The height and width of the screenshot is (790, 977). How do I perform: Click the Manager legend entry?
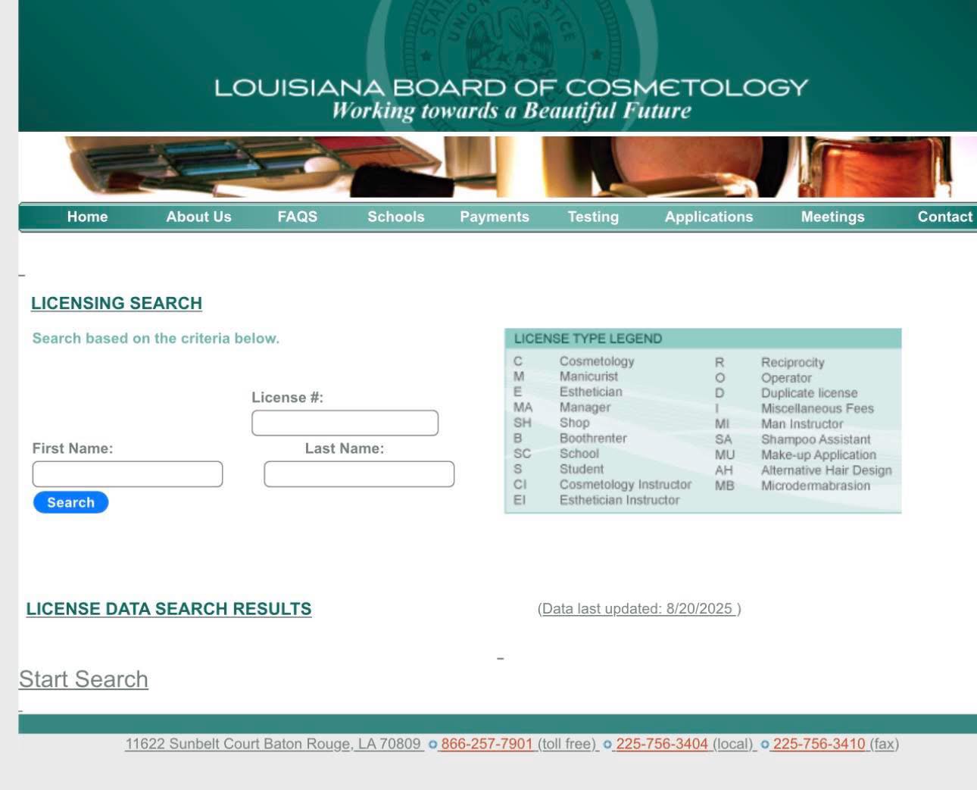585,407
